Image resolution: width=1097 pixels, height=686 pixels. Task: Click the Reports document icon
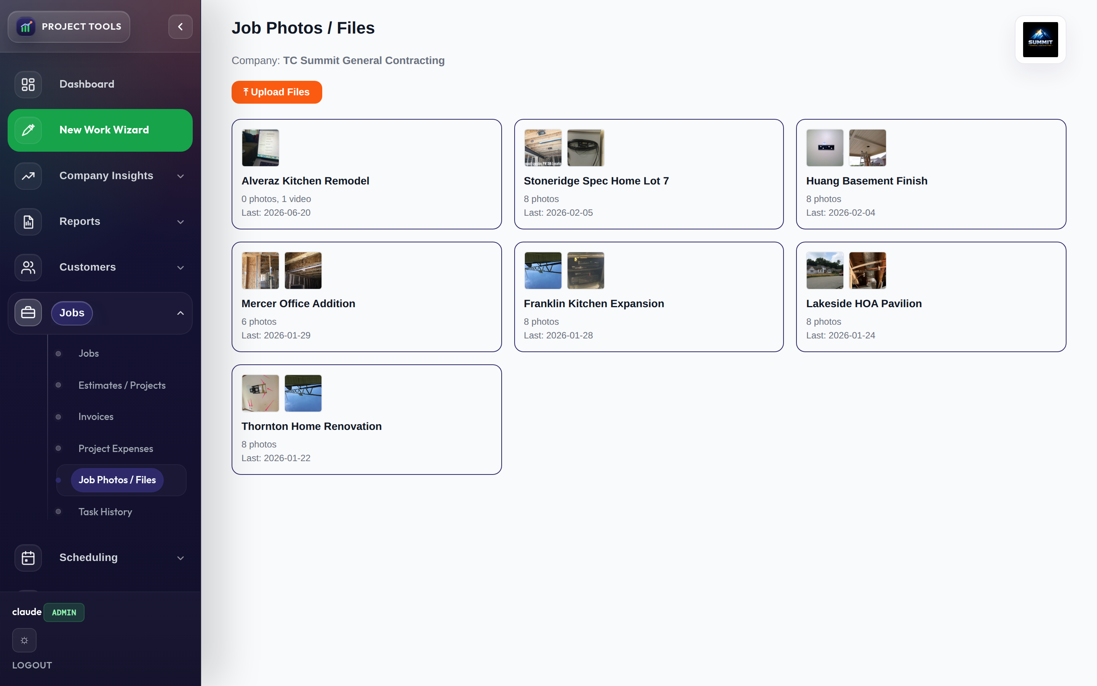(x=28, y=222)
